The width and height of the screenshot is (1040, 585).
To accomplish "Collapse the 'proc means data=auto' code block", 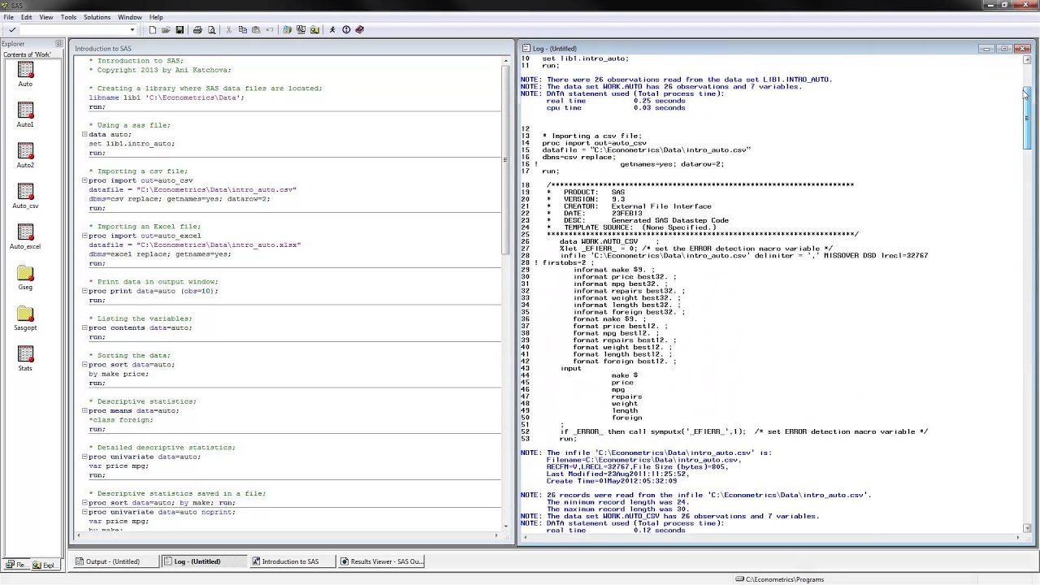I will click(84, 410).
